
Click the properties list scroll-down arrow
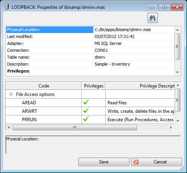click(177, 72)
